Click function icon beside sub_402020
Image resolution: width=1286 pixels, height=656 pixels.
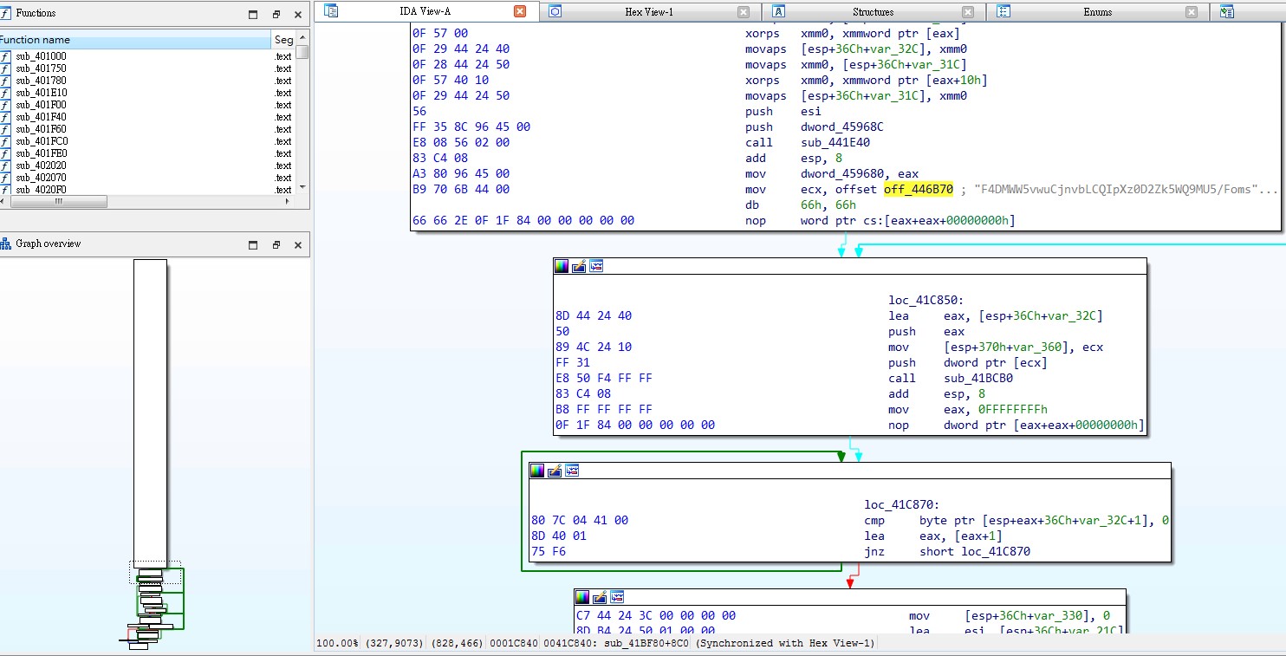point(5,166)
